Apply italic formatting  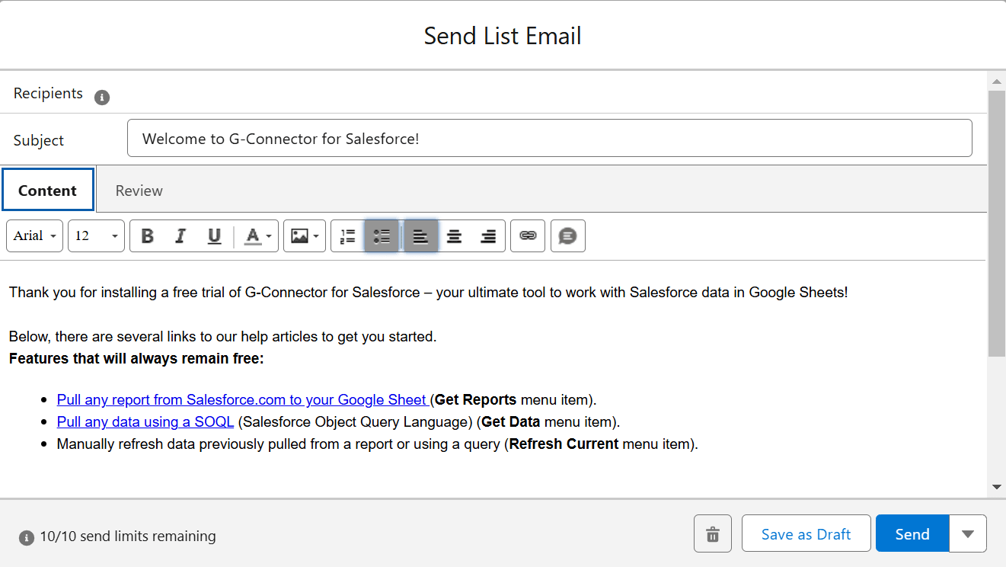[x=180, y=236]
